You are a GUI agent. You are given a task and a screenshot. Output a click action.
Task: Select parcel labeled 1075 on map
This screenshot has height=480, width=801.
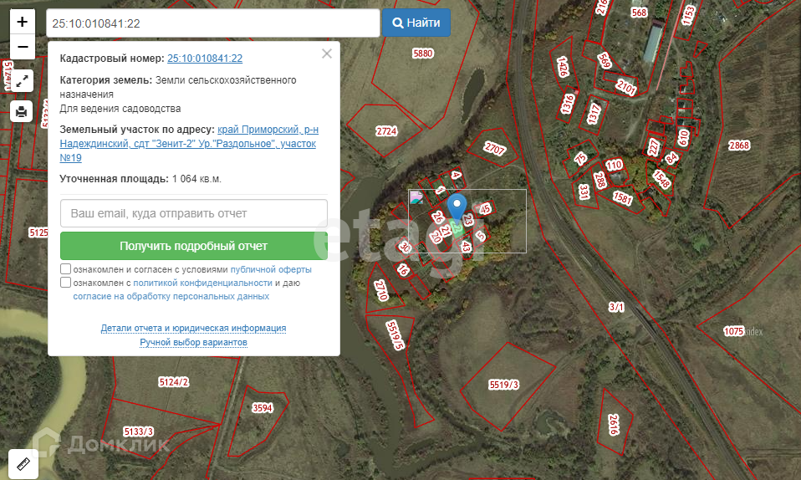point(733,331)
